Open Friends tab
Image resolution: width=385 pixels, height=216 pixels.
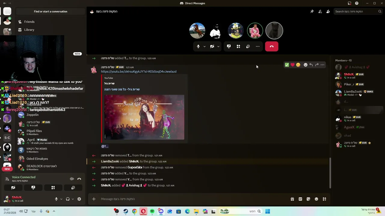[51, 22]
